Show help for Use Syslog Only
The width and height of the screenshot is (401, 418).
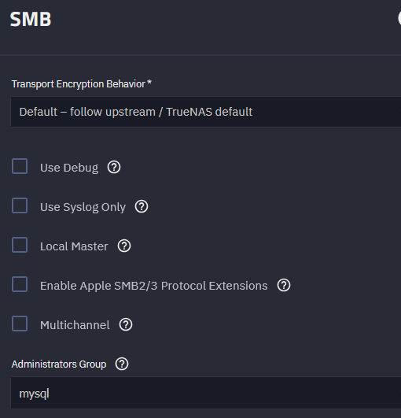[x=142, y=206]
